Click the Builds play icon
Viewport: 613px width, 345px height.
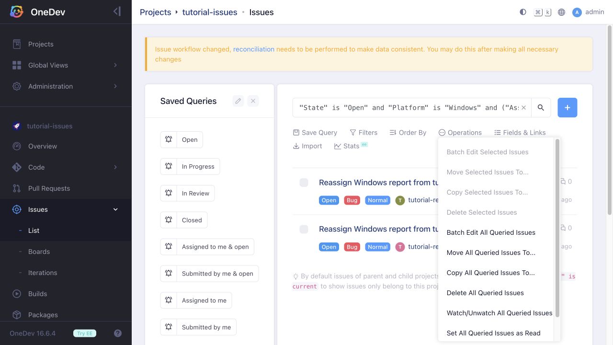click(17, 294)
